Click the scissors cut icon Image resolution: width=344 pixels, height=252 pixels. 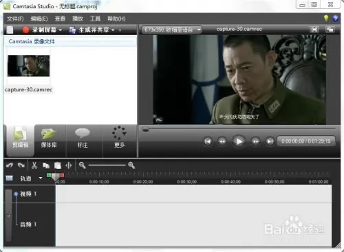pos(34,165)
